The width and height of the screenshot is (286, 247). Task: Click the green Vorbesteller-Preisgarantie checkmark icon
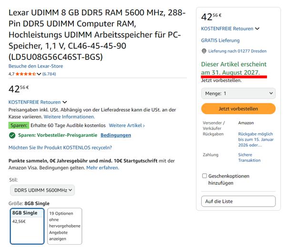point(12,135)
